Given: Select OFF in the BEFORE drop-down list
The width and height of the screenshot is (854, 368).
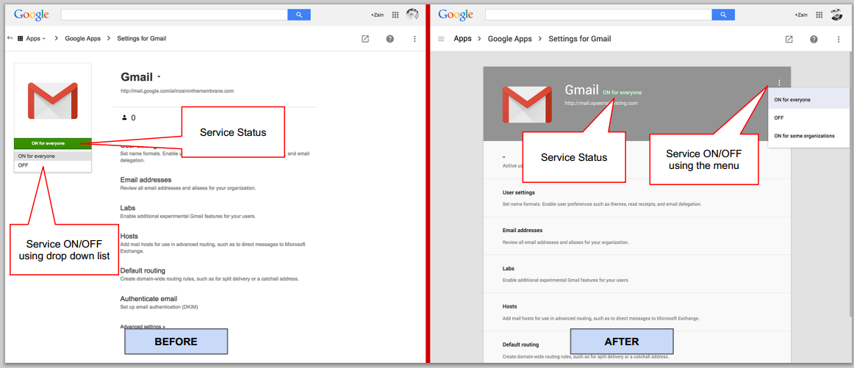Looking at the screenshot, I should 24,165.
